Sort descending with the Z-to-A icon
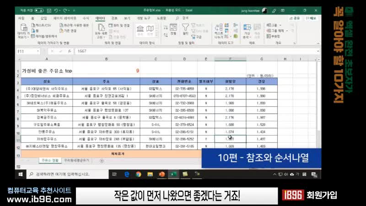This screenshot has width=366, height=206. click(x=166, y=35)
